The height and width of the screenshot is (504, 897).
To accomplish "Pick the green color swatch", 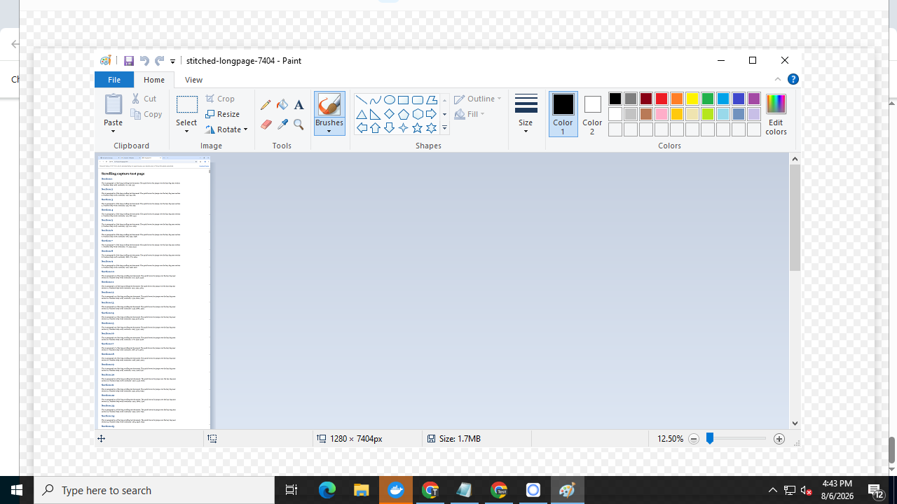I will point(708,99).
